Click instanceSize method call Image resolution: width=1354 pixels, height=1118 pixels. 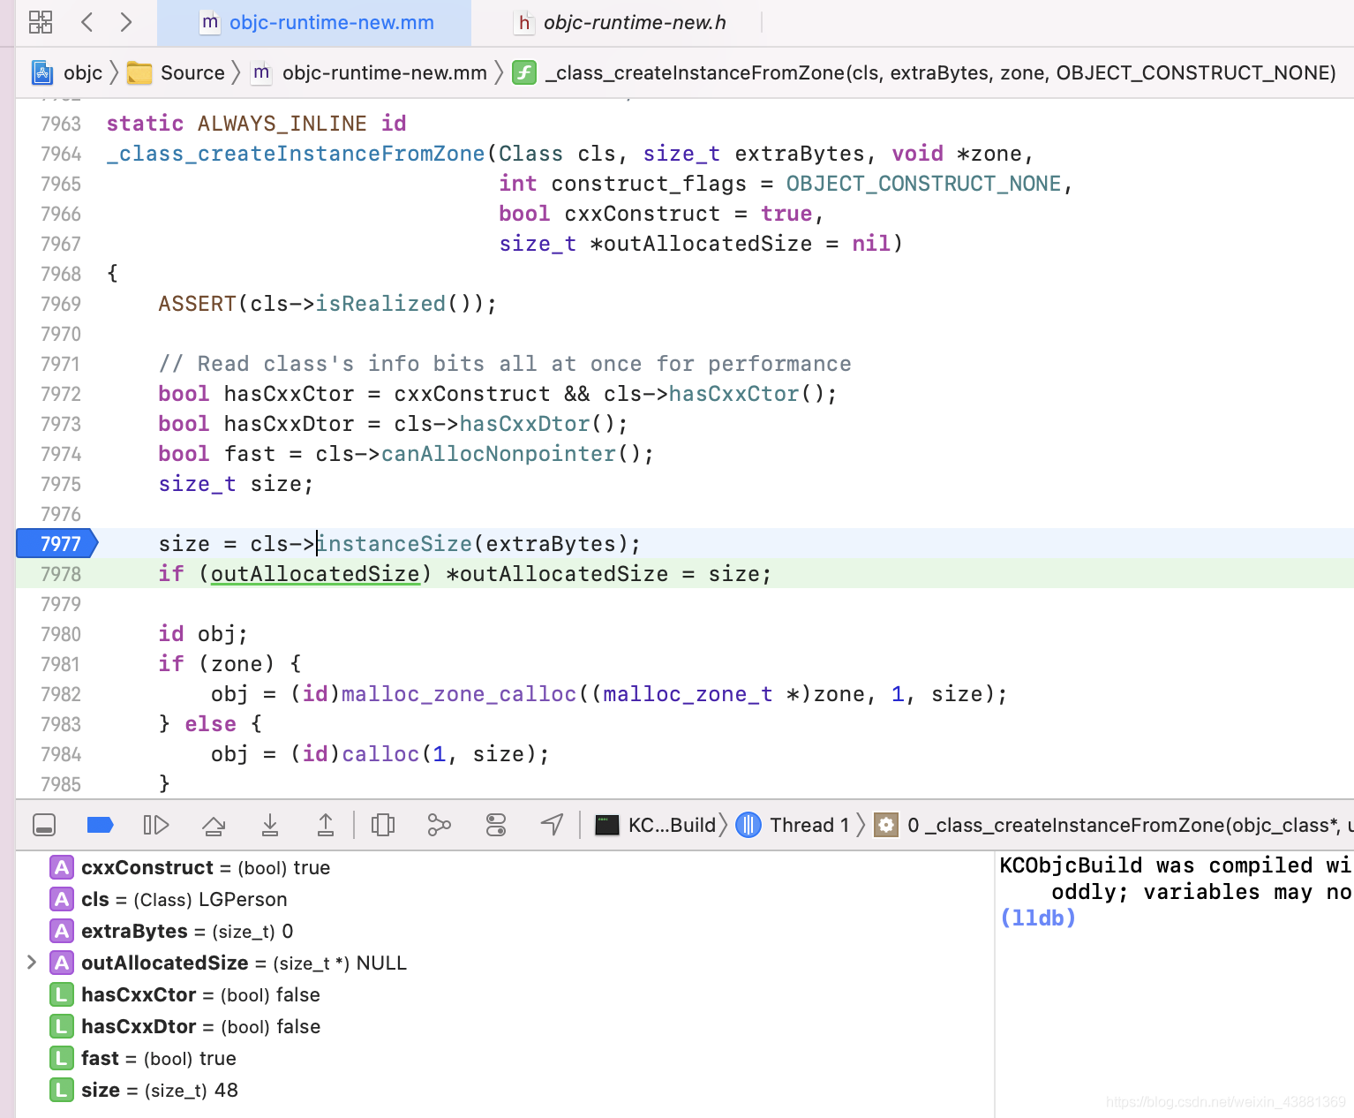(395, 544)
